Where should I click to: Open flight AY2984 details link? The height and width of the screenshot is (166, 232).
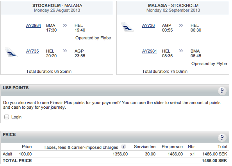[x=34, y=26]
